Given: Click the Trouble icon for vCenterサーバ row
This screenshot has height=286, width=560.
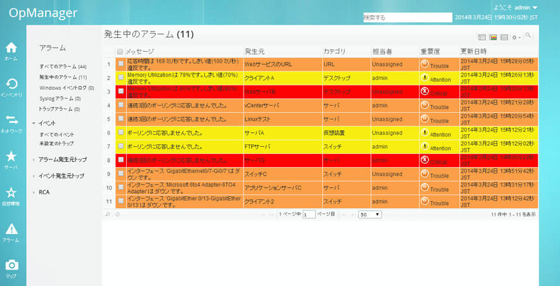Looking at the screenshot, I should (424, 104).
